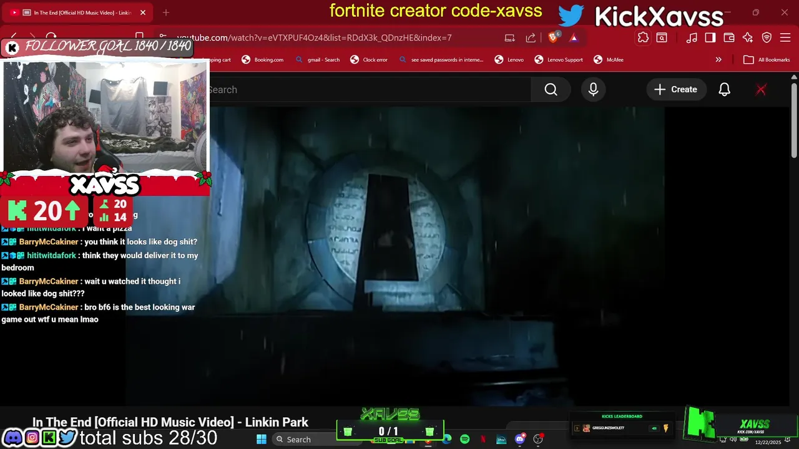This screenshot has height=449, width=799.
Task: Open the Brave Wallet icon
Action: click(x=729, y=37)
